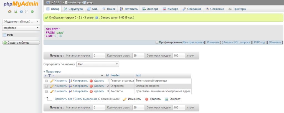Delete row 1 'Главная страница' with Удалить
The height and width of the screenshot is (113, 284).
[x=97, y=81]
